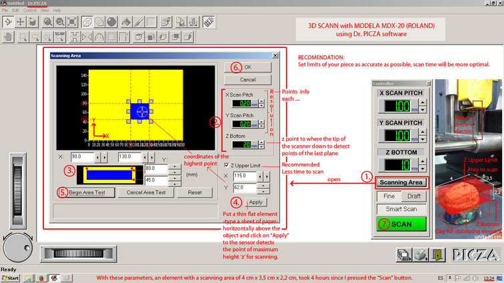Click the round rotation dial
The height and width of the screenshot is (283, 504).
click(18, 248)
